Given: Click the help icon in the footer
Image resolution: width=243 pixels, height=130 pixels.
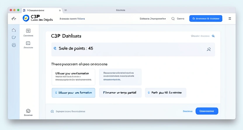Looking at the screenshot, I should (52, 111).
